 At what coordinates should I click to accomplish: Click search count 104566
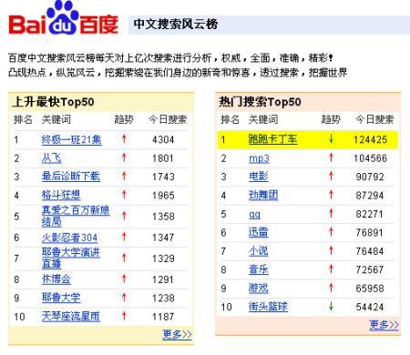point(370,158)
